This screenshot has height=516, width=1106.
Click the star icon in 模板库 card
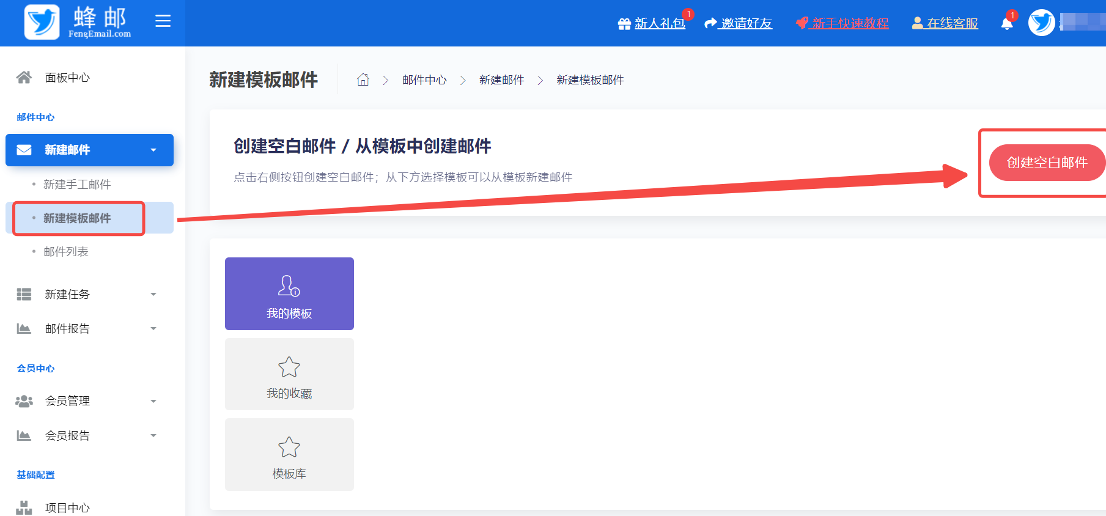pyautogui.click(x=289, y=447)
